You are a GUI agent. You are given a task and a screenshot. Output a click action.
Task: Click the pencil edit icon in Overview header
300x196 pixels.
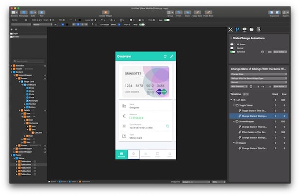[x=172, y=56]
